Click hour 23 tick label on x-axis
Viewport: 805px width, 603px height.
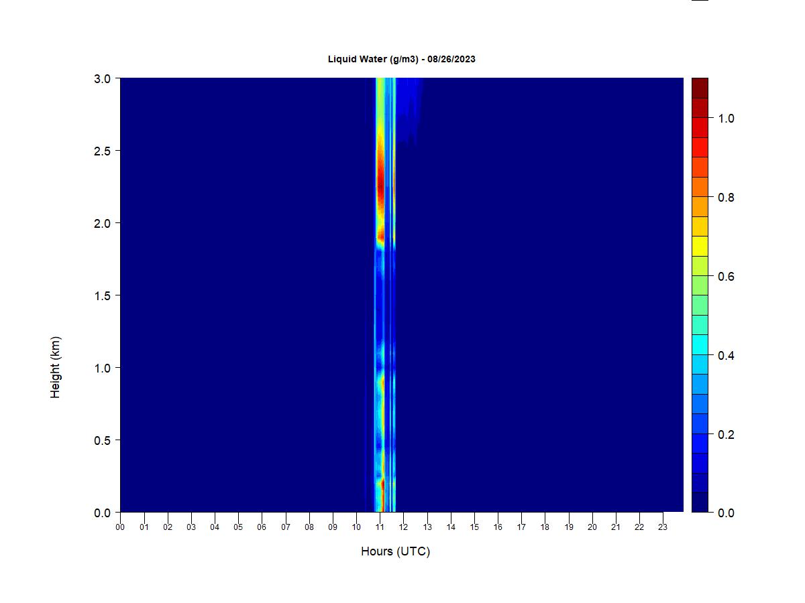click(663, 527)
